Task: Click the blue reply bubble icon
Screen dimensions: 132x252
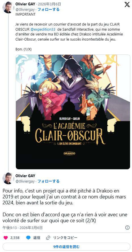Action: coord(28,238)
